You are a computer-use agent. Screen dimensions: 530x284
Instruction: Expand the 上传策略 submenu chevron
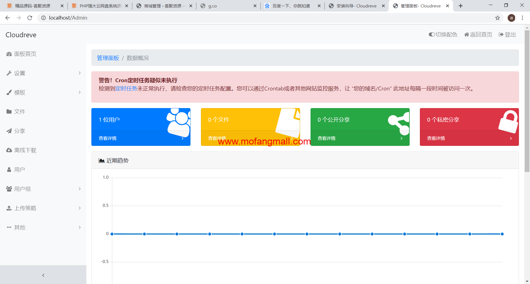[79, 208]
